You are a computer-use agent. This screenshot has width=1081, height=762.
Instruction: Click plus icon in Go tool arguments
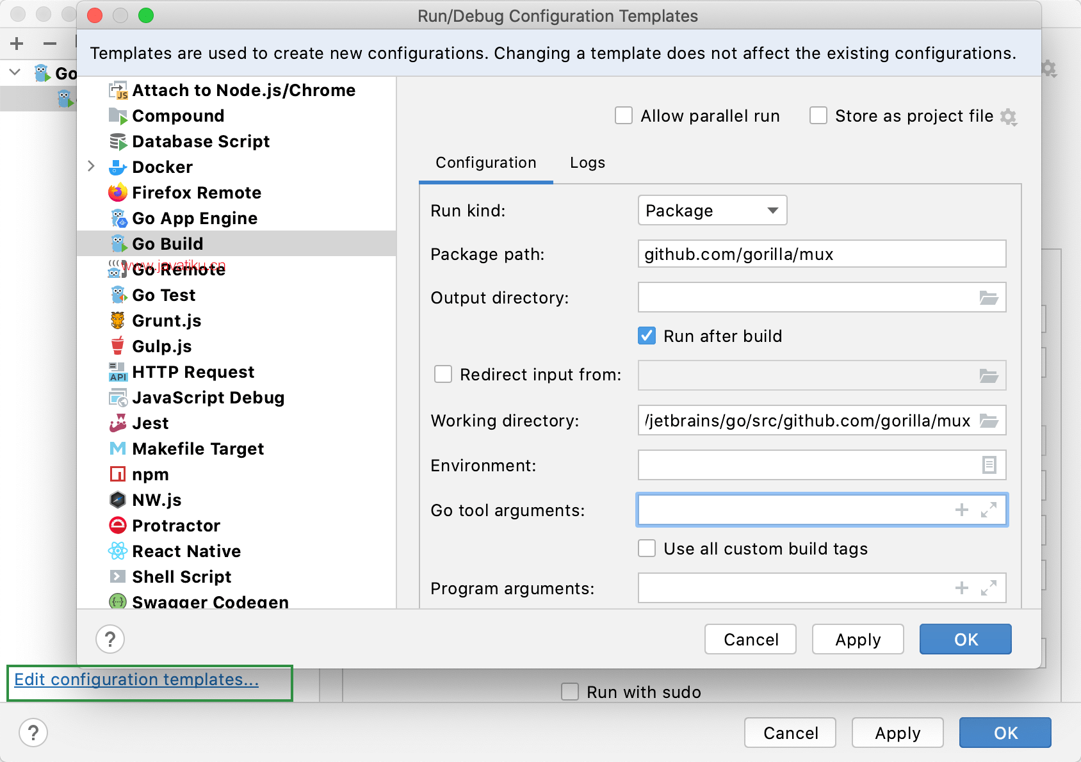click(x=962, y=510)
